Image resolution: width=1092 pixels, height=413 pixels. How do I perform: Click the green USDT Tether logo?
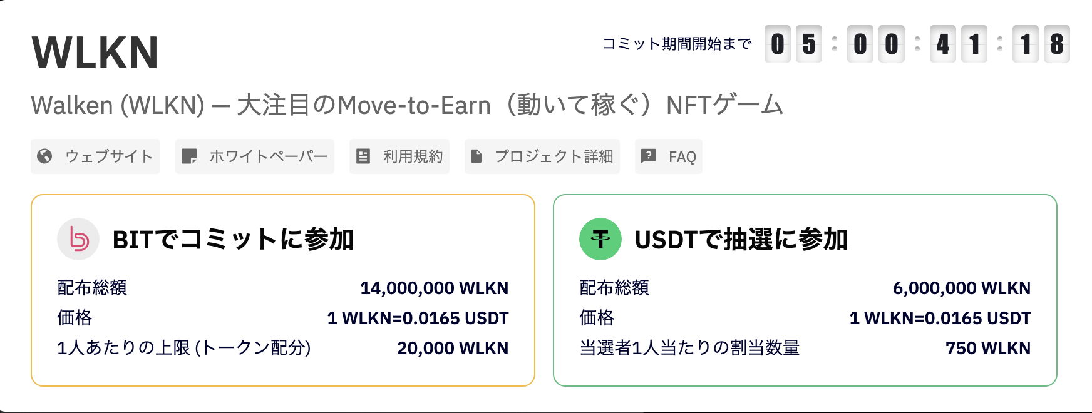(600, 239)
